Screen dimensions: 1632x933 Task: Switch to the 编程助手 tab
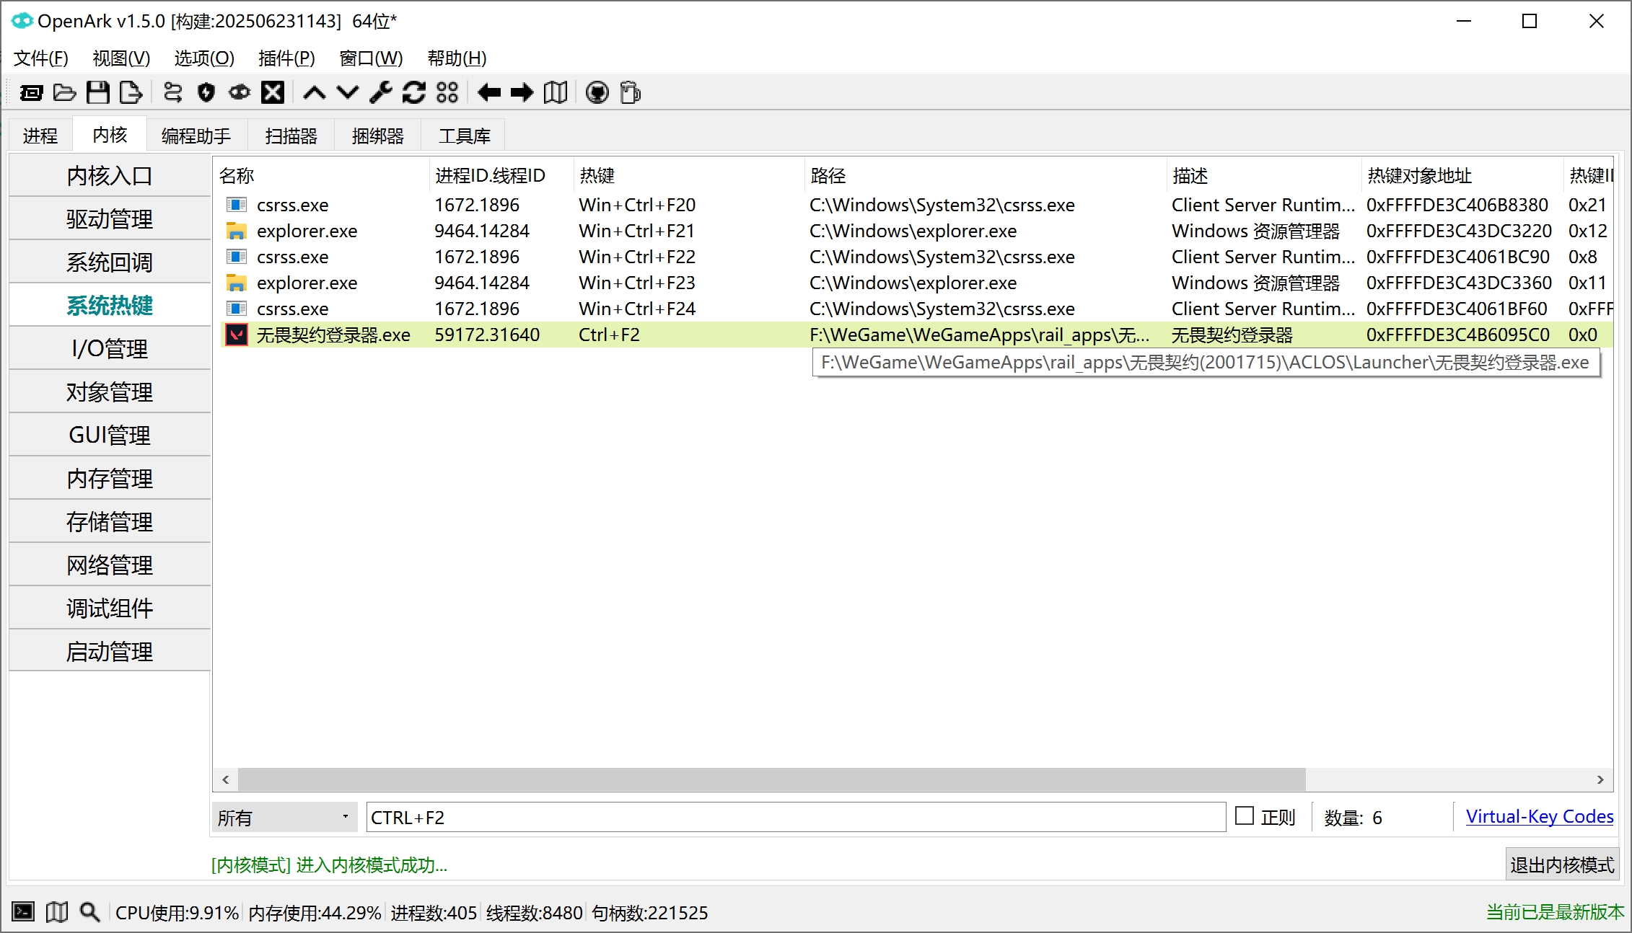tap(196, 136)
